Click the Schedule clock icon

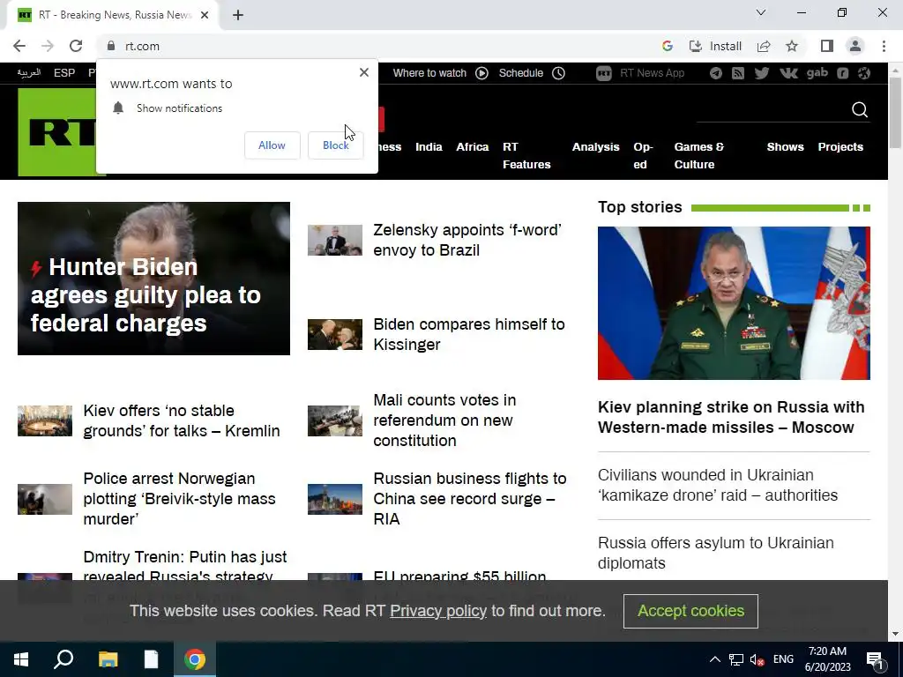pos(558,73)
